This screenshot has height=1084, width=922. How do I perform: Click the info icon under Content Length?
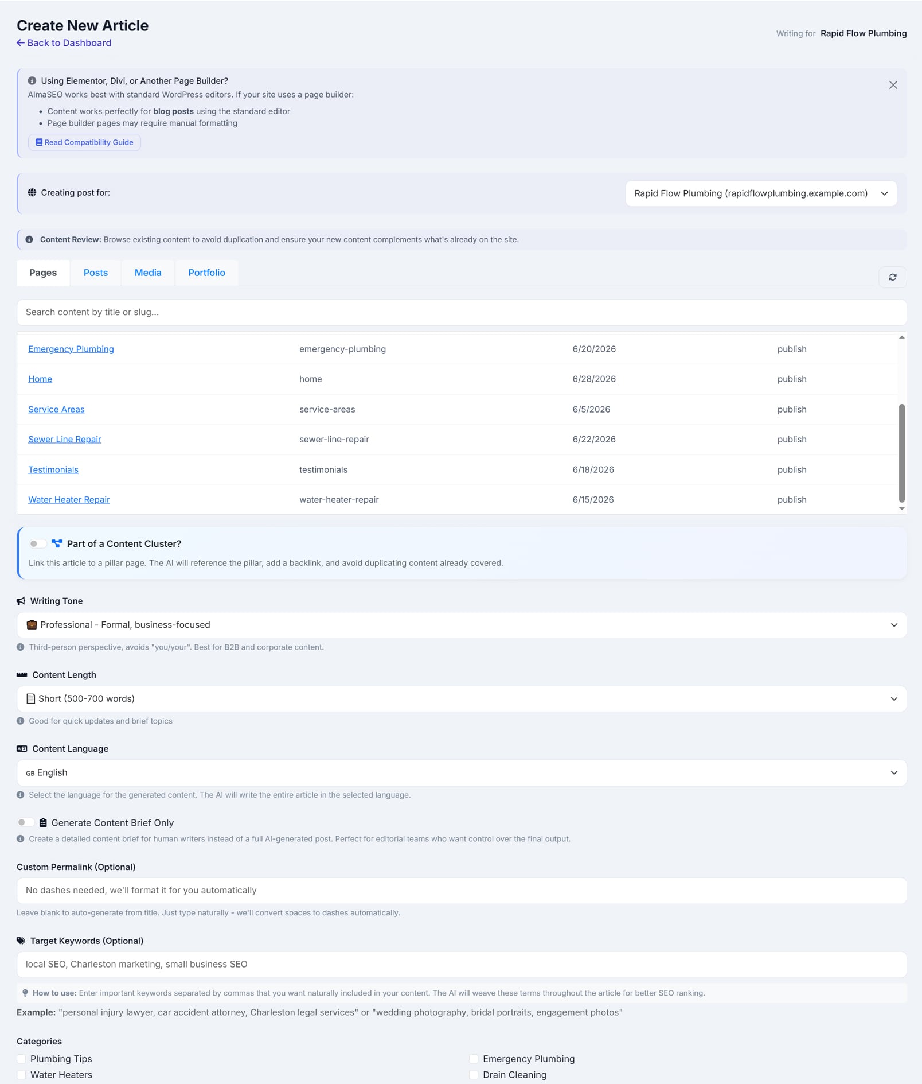[x=21, y=721]
